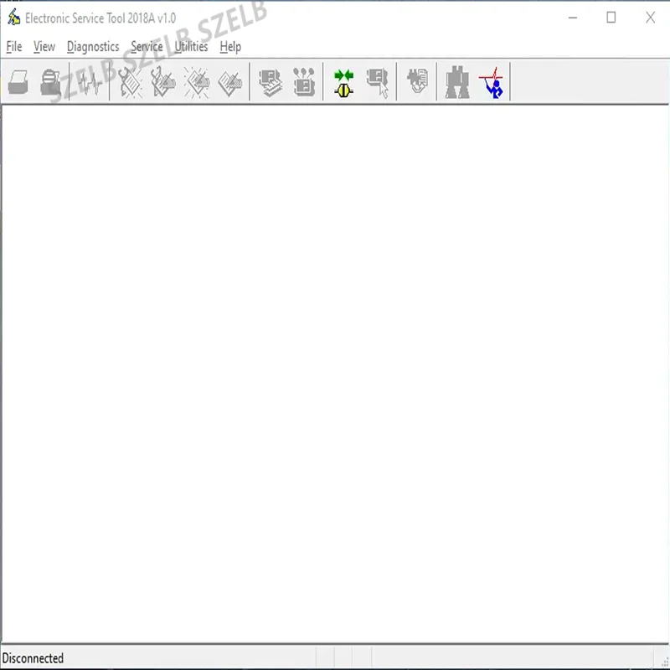Open the Configuration tool icon
670x670 pixels.
[x=304, y=82]
